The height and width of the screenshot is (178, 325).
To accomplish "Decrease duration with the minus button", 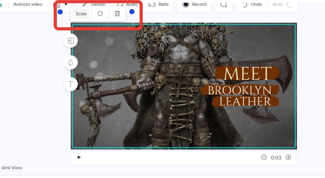I will (264, 157).
